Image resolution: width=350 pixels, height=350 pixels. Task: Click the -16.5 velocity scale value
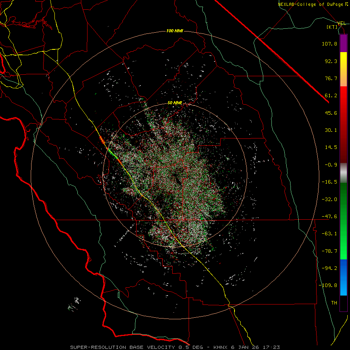(x=329, y=182)
